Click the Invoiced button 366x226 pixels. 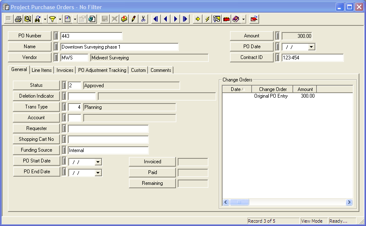point(152,162)
